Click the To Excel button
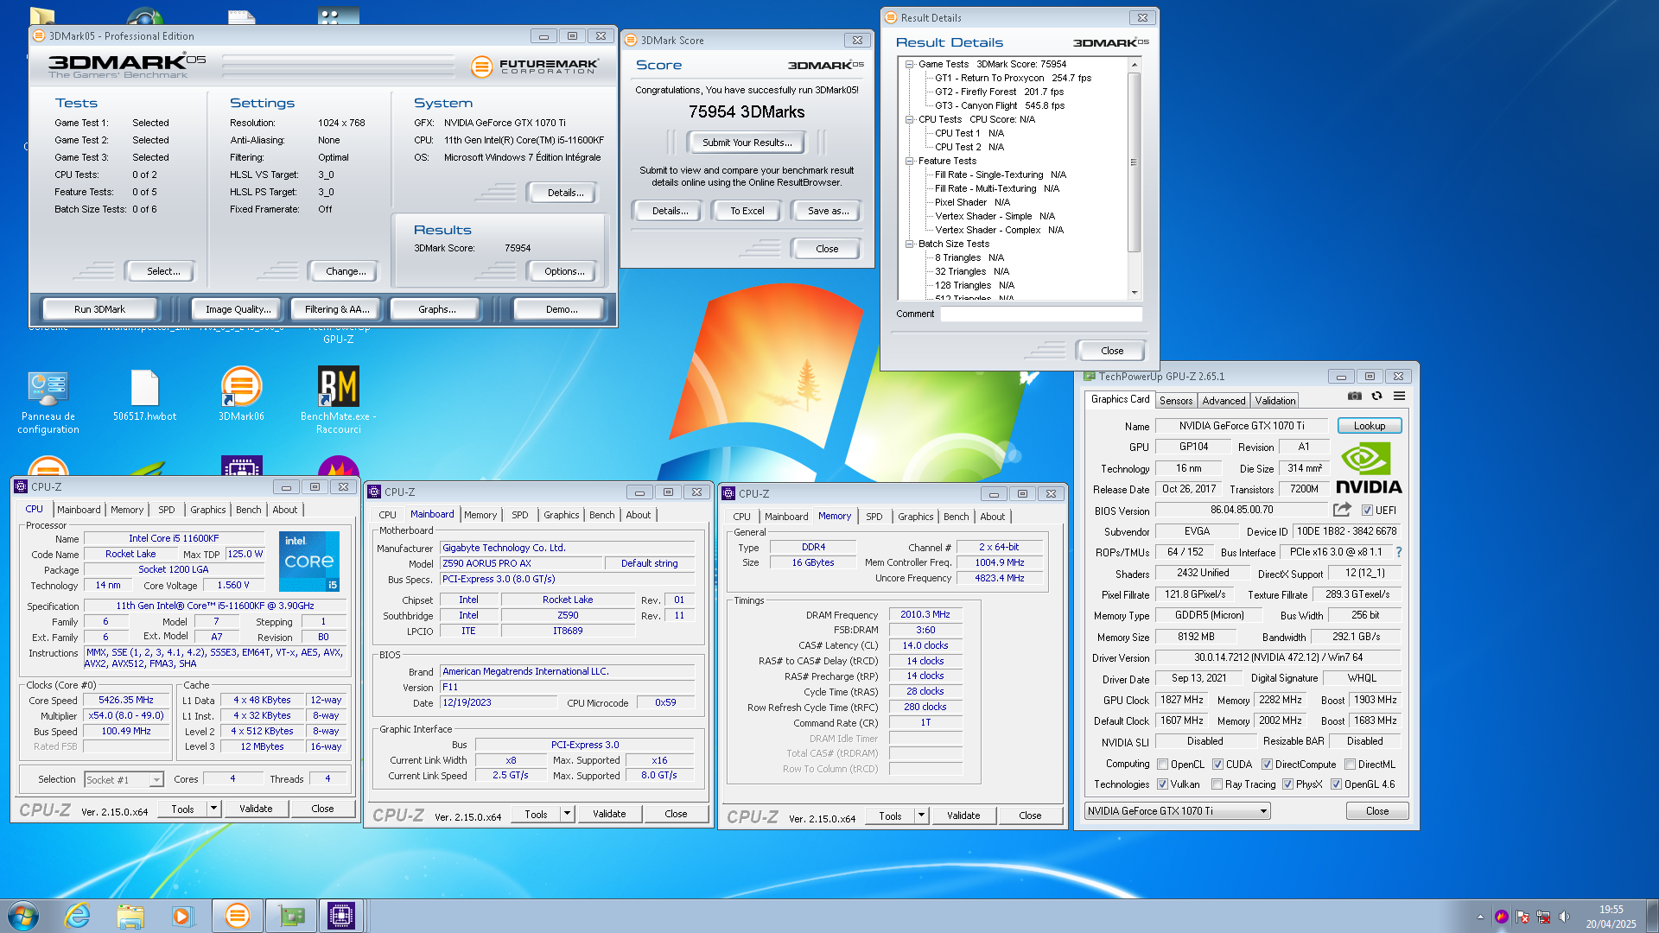 pyautogui.click(x=747, y=211)
